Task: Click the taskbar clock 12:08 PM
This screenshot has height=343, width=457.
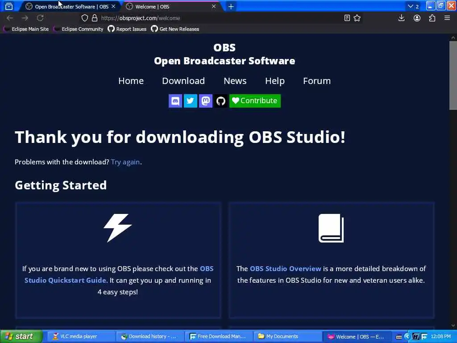Action: [x=440, y=336]
